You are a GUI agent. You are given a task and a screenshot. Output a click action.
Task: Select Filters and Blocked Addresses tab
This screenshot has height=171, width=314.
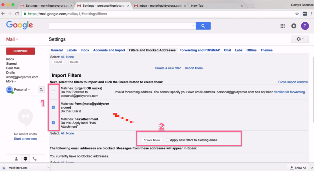coord(152,50)
